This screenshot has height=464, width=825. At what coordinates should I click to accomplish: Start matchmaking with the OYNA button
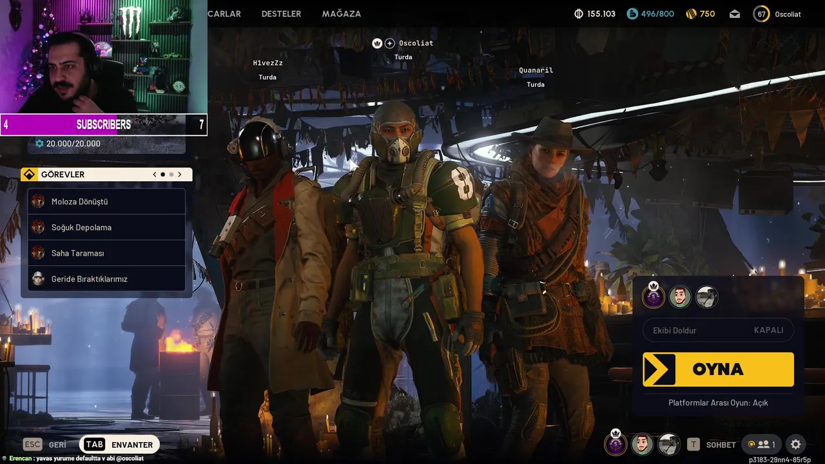718,369
